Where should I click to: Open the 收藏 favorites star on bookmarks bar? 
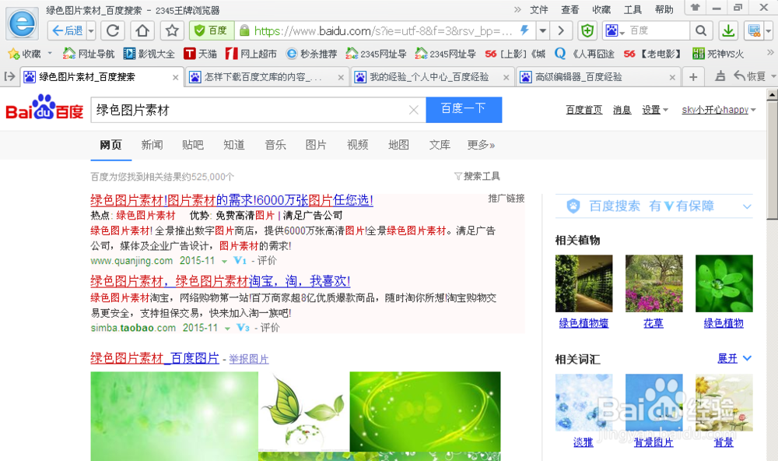click(25, 54)
